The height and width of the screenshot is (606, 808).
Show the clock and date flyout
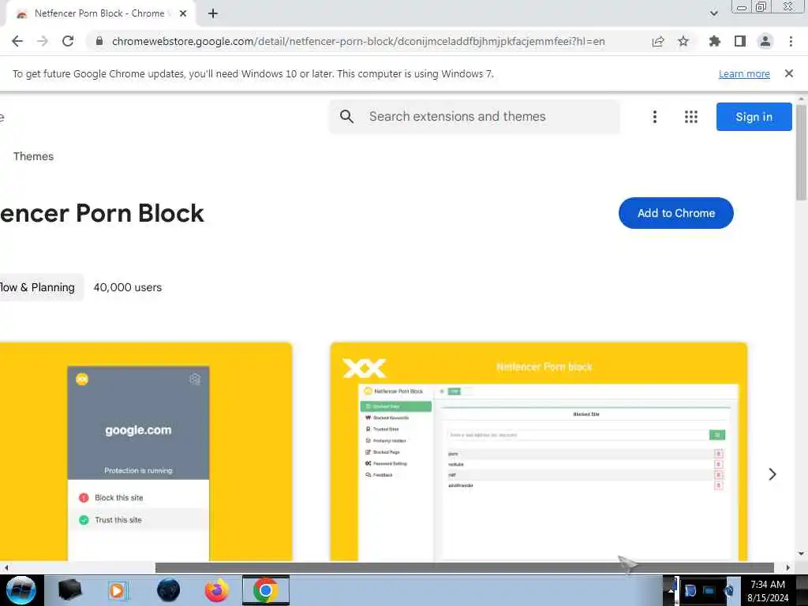coord(768,591)
